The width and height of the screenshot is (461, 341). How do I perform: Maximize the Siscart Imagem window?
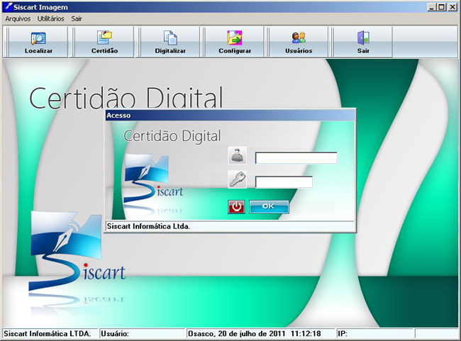(x=442, y=7)
